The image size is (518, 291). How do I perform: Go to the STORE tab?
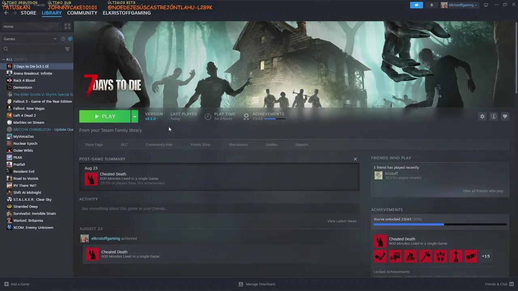28,13
